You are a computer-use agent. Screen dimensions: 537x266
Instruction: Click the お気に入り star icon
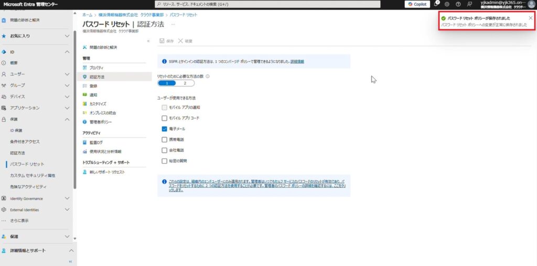coord(4,36)
